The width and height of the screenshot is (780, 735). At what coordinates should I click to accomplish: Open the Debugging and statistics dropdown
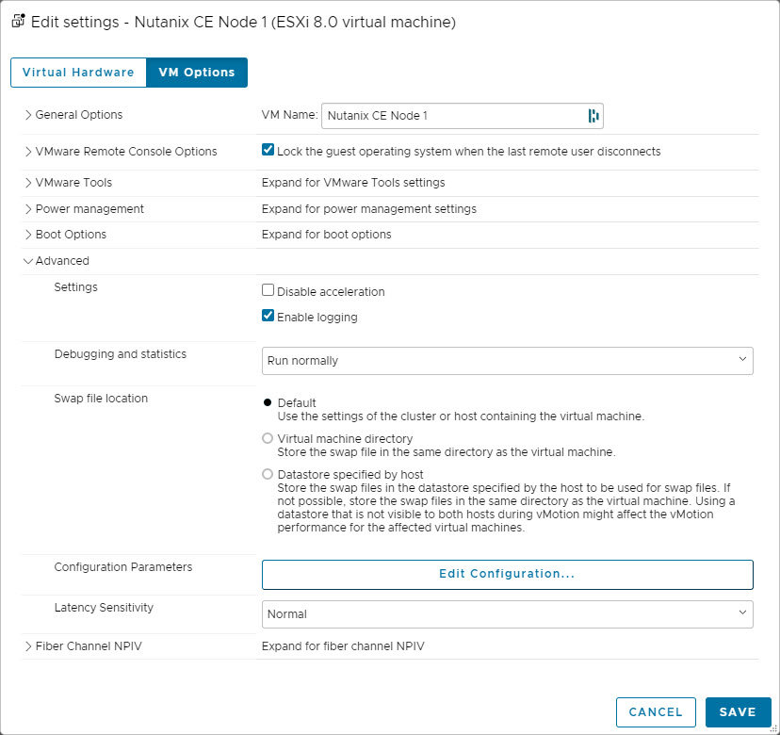pos(508,361)
